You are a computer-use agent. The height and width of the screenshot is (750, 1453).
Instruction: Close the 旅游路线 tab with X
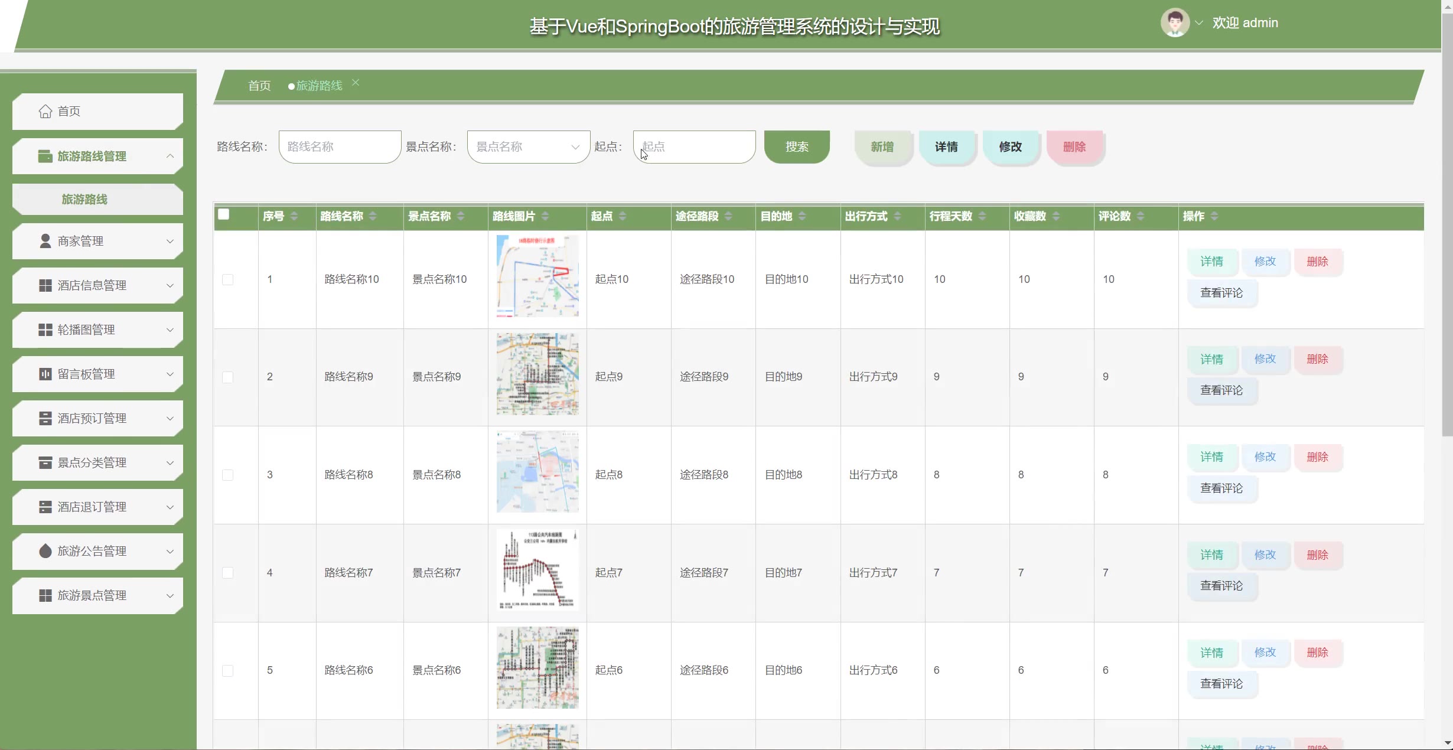[x=356, y=83]
